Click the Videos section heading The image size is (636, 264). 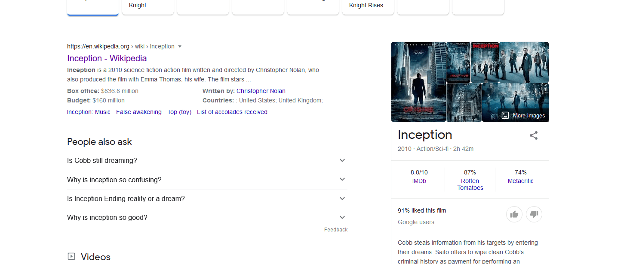pyautogui.click(x=95, y=257)
